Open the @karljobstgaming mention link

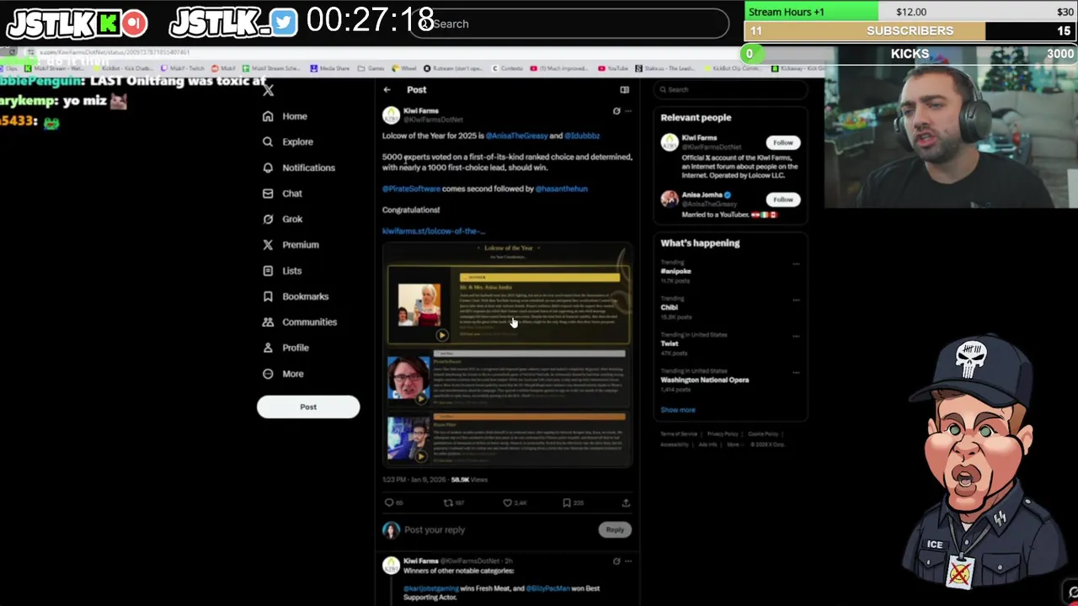click(431, 588)
